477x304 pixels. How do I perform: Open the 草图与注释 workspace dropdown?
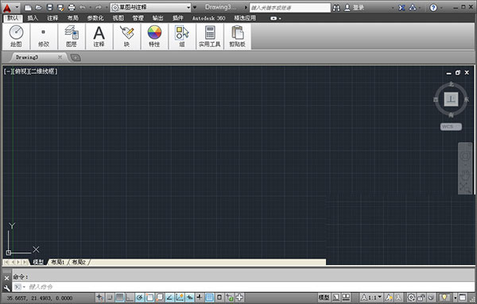point(150,8)
